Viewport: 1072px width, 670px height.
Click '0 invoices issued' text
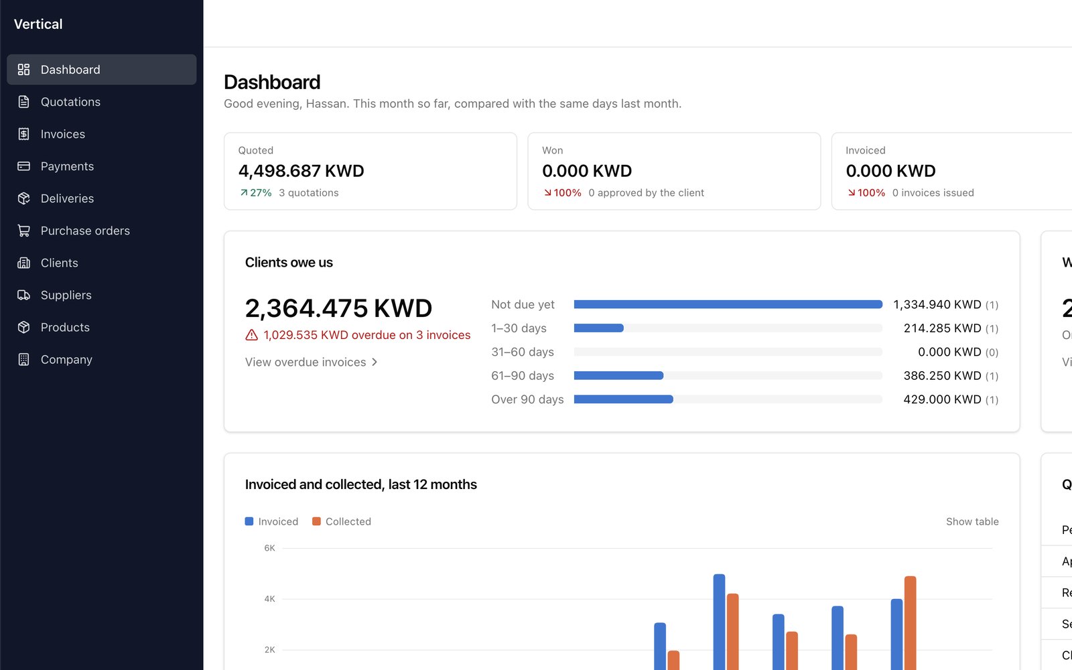pyautogui.click(x=933, y=193)
